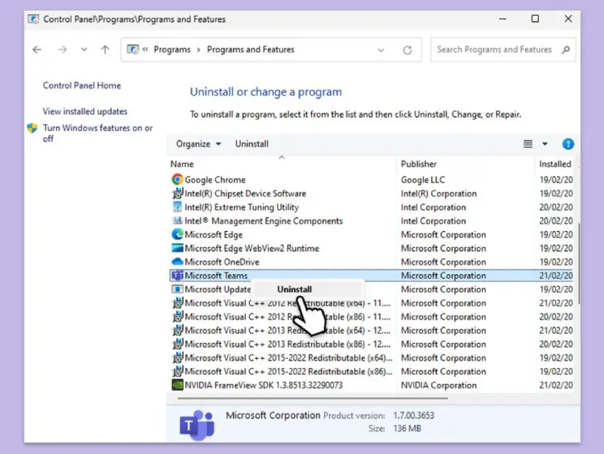
Task: Open the Control Panel Home link
Action: tap(82, 85)
